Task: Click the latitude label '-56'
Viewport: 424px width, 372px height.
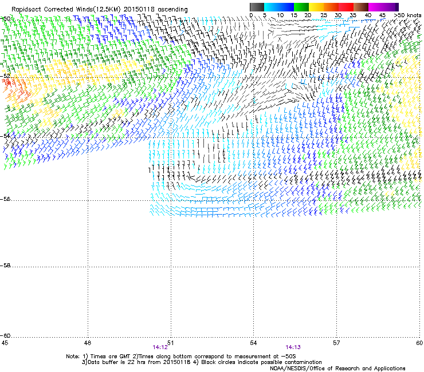Action: (x=6, y=199)
